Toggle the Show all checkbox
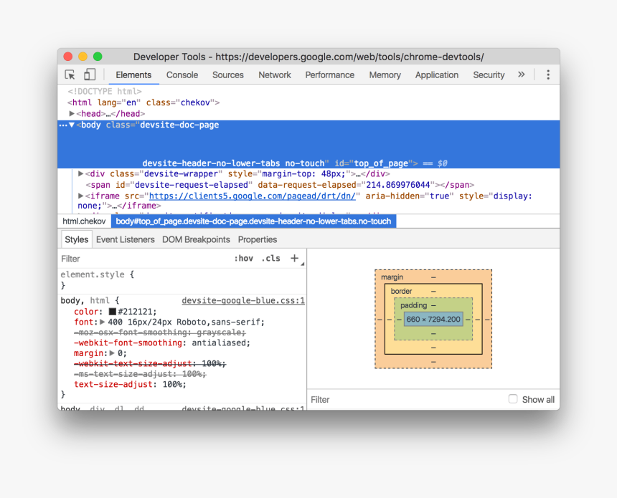Image resolution: width=617 pixels, height=498 pixels. click(x=513, y=399)
